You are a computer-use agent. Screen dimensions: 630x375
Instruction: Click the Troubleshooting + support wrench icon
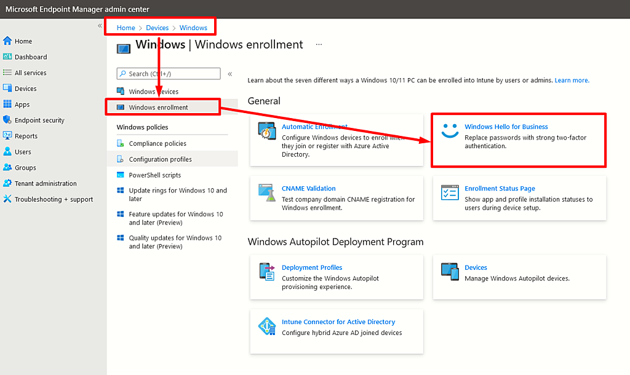(9, 199)
